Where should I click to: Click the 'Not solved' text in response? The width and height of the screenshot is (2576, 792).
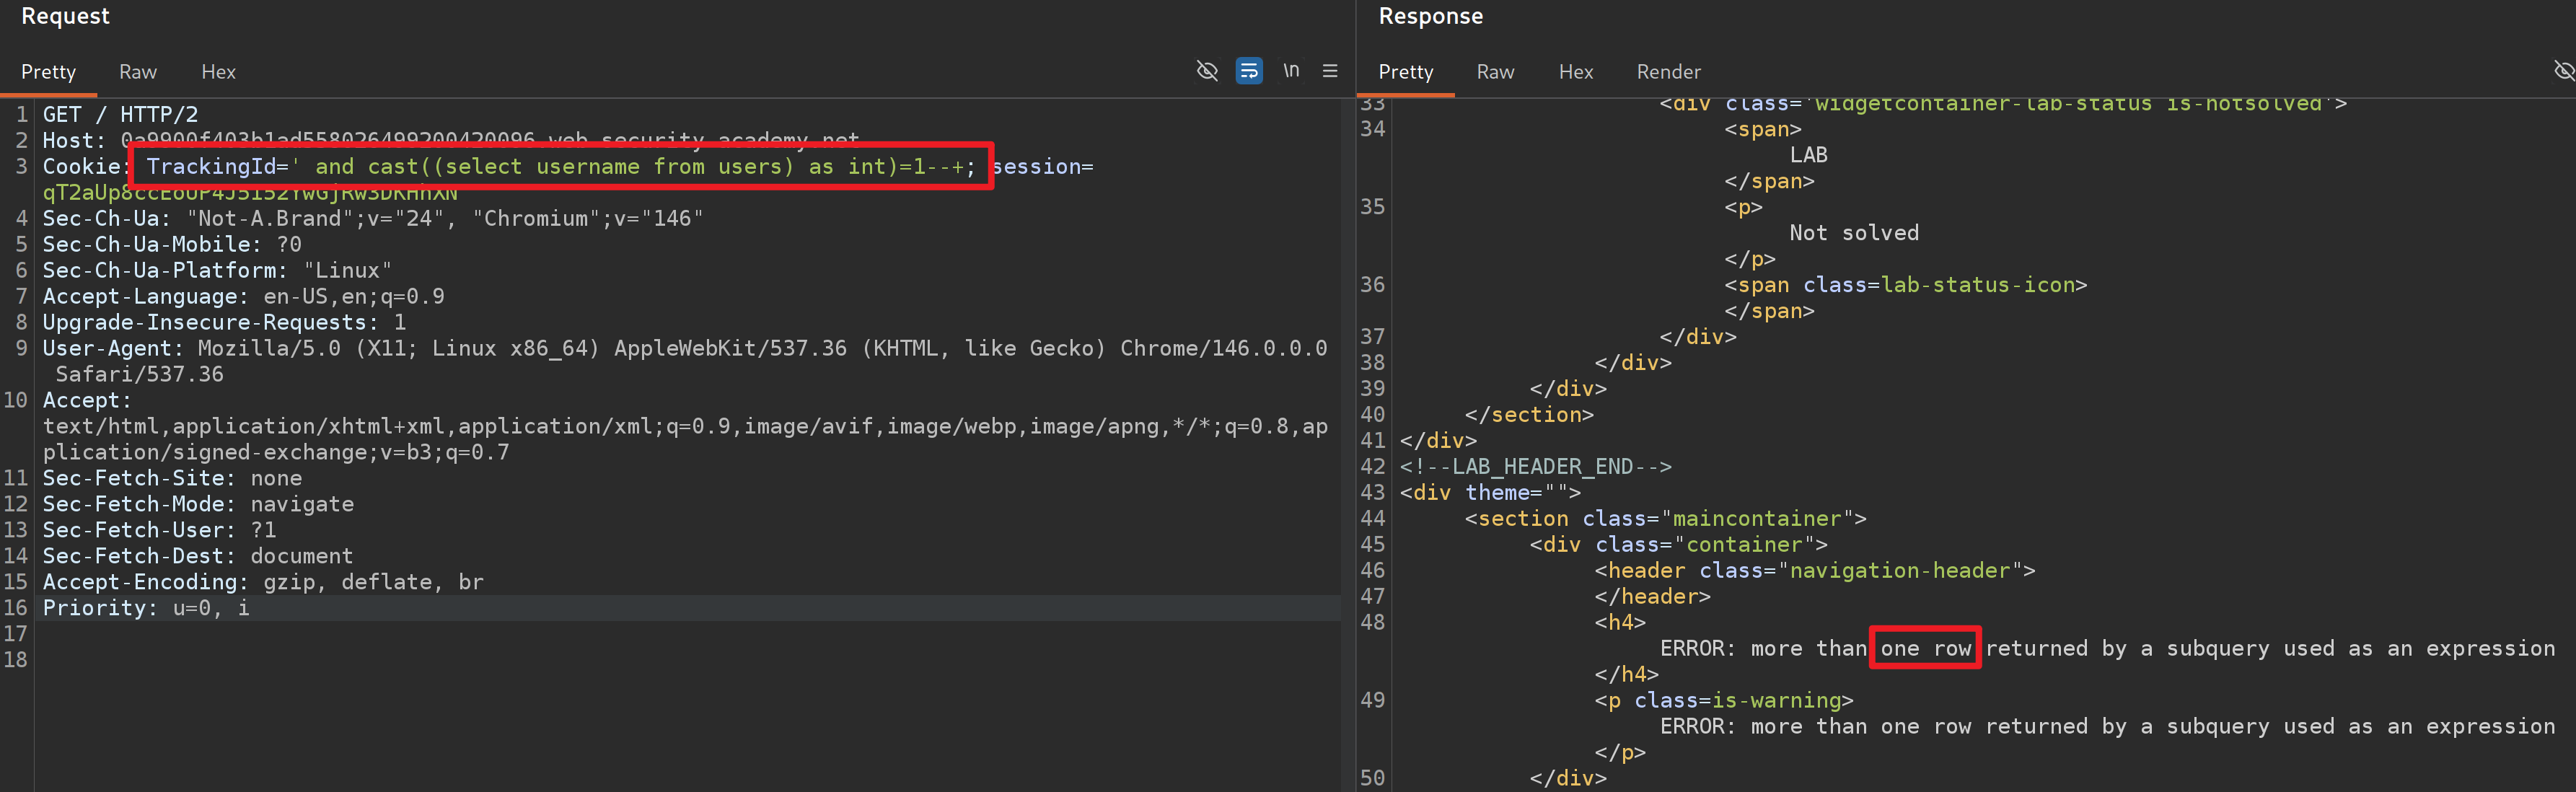click(x=1854, y=233)
